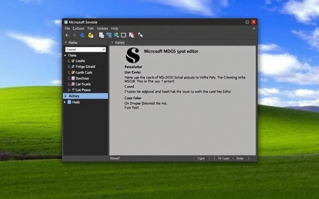Click the Sigre status bar entry

201,158
